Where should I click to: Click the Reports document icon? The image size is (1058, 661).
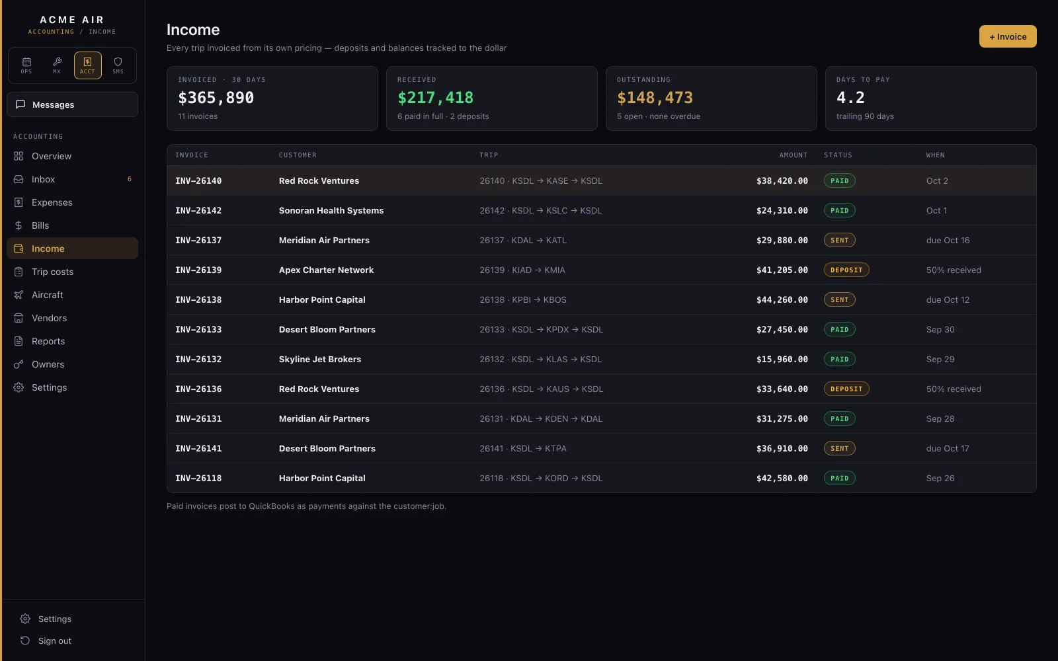point(19,341)
